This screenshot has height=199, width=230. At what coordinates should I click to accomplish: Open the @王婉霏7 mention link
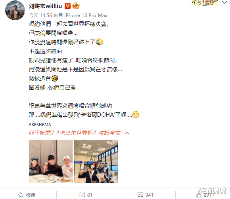click(42, 133)
